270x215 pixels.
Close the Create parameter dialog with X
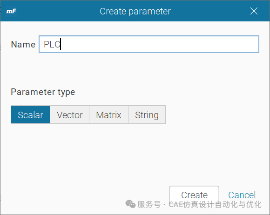click(254, 11)
